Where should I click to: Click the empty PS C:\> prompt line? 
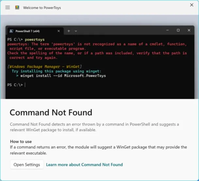pos(16,85)
